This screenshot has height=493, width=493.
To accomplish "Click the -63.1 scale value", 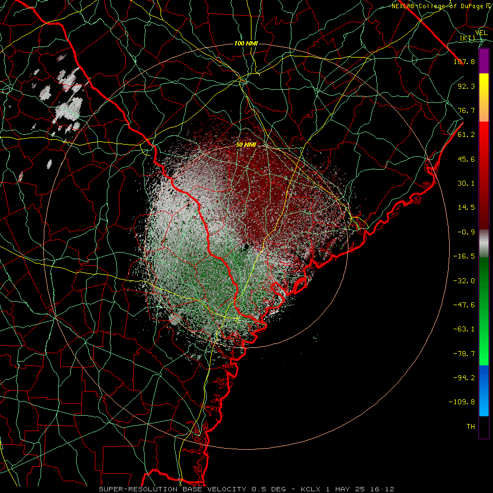I will pos(464,329).
